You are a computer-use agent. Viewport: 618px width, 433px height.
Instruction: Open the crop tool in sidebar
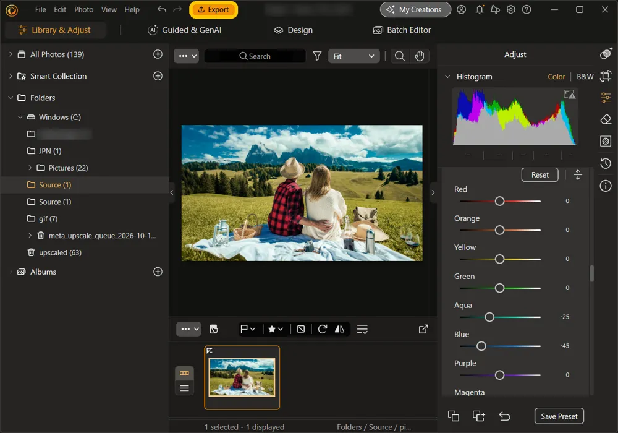606,75
